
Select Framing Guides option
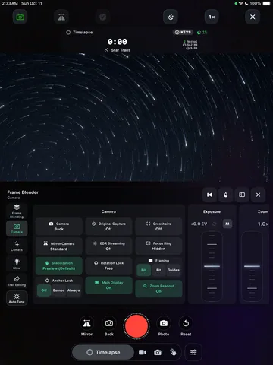[174, 270]
